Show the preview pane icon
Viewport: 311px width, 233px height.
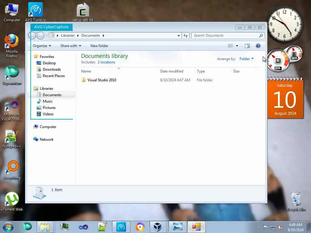pyautogui.click(x=247, y=46)
